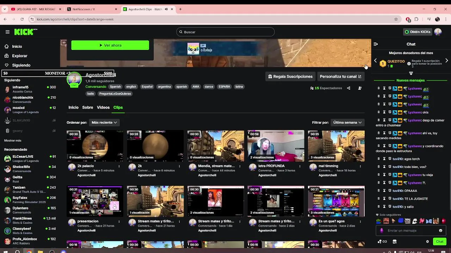451x253 pixels.
Task: Open the new browser tab plus button
Action: coord(180,9)
